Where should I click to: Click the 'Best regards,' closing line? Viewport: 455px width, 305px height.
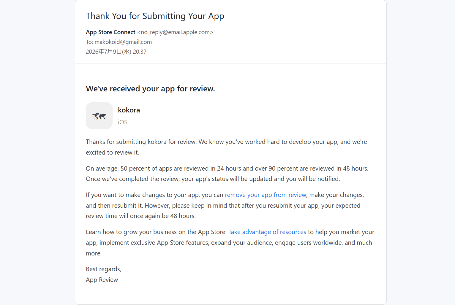(x=104, y=269)
